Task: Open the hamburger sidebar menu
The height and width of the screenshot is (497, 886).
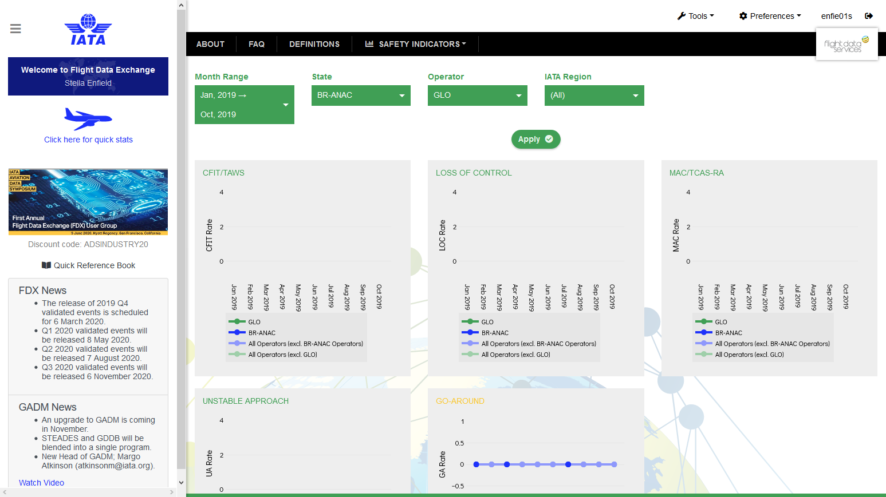Action: pos(15,29)
